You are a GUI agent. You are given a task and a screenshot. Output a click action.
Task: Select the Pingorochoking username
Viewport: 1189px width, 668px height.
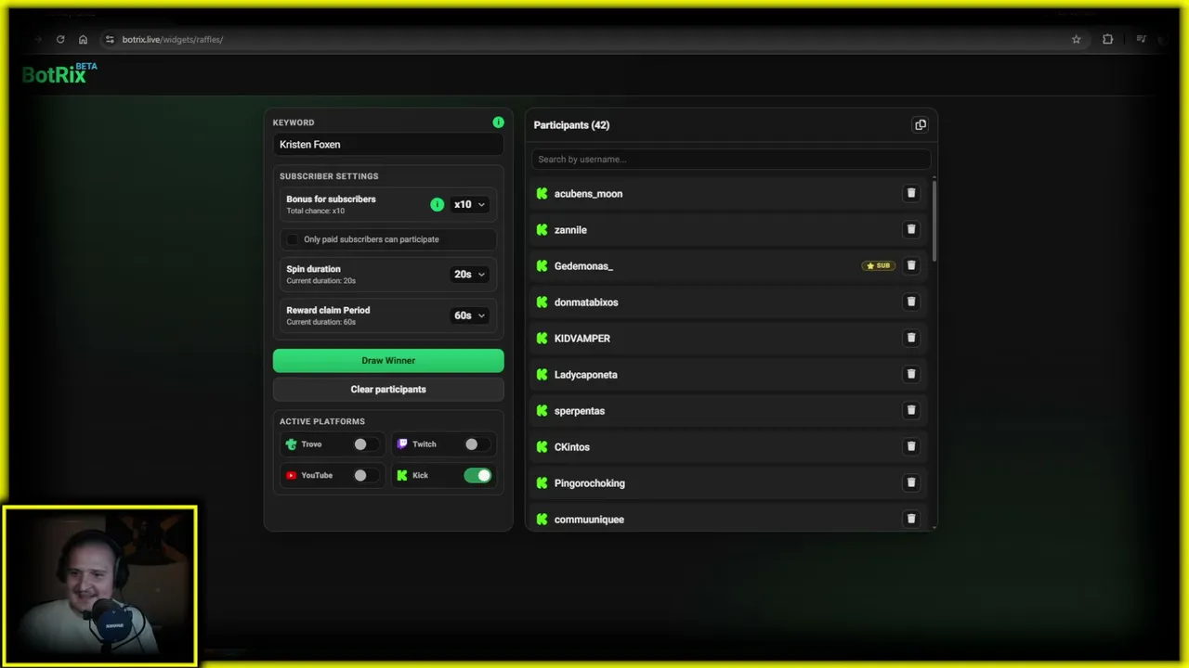(590, 483)
